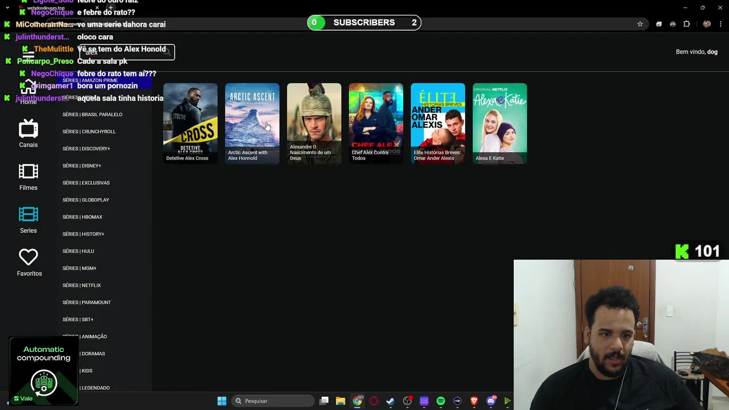Open Discord from the taskbar
The height and width of the screenshot is (410, 729).
[x=491, y=401]
